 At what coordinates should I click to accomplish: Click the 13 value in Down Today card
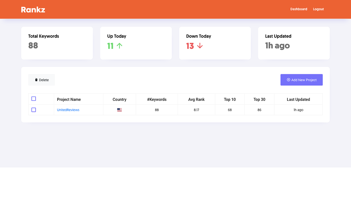[190, 46]
